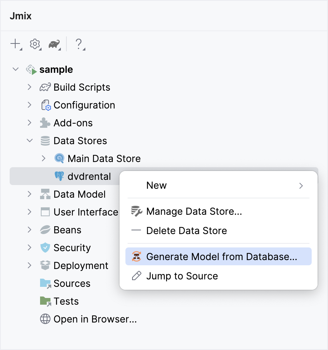Click Jump to Source
328x350 pixels.
pos(182,276)
